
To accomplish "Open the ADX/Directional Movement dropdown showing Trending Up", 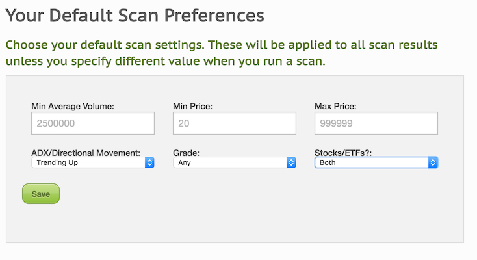I will 93,162.
